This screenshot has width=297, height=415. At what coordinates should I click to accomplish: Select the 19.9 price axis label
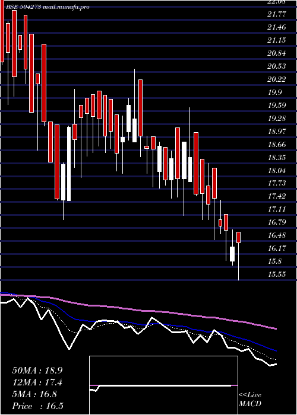(x=274, y=92)
